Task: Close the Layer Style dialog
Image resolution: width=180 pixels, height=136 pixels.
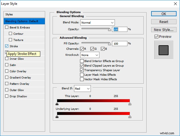Action: 175,4
